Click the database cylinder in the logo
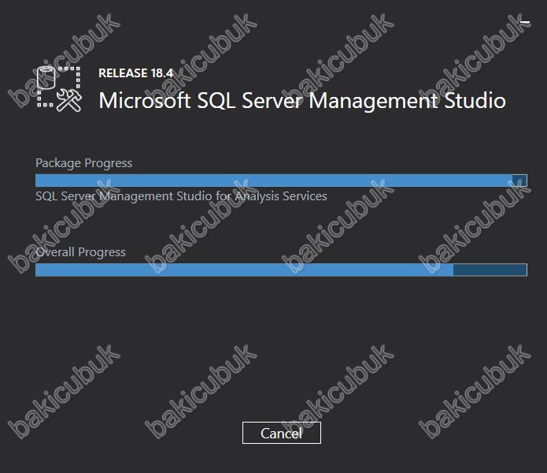Screen dimensions: 547x473 pyautogui.click(x=46, y=77)
